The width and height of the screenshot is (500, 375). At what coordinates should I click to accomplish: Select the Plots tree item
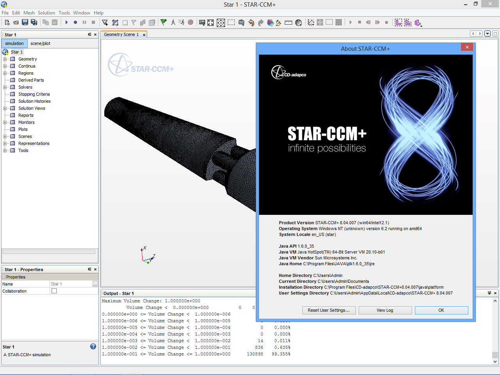tap(23, 129)
